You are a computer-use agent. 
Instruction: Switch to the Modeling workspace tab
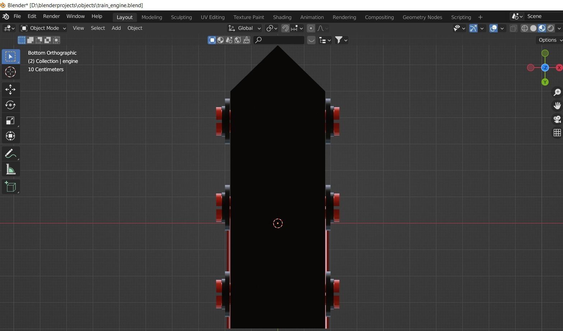pos(152,17)
